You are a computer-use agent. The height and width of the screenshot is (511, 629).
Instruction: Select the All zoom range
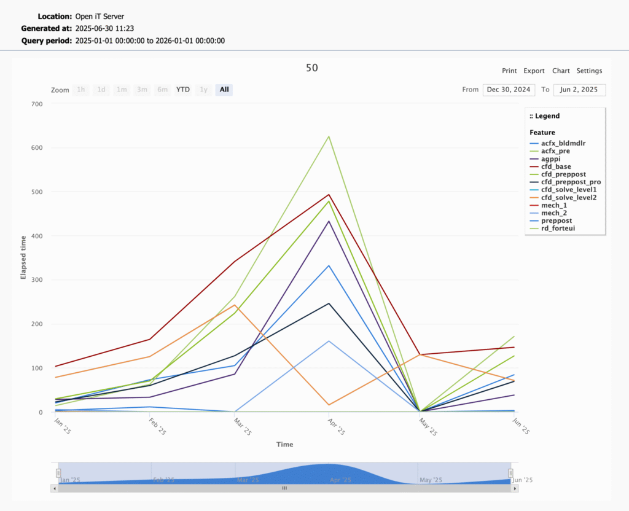[224, 90]
